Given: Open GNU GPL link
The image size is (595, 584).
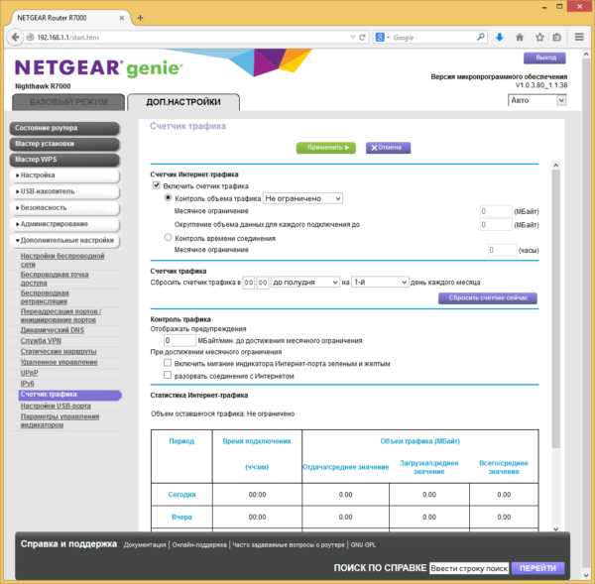Looking at the screenshot, I should click(363, 544).
